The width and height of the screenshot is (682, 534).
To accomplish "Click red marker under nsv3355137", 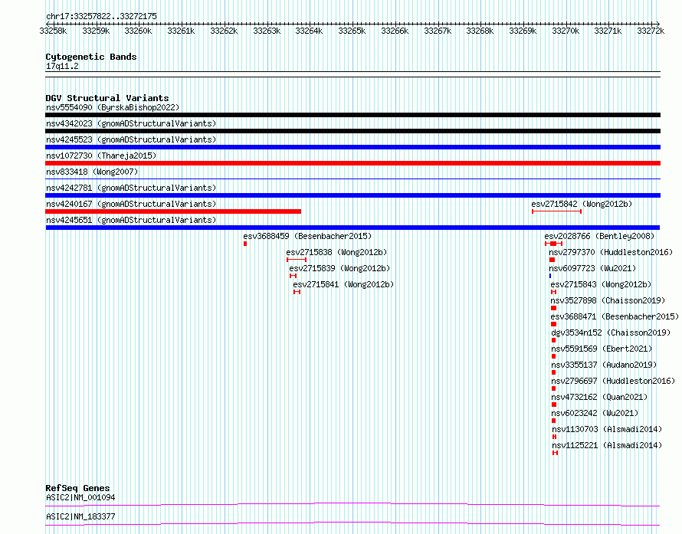I will [x=554, y=372].
